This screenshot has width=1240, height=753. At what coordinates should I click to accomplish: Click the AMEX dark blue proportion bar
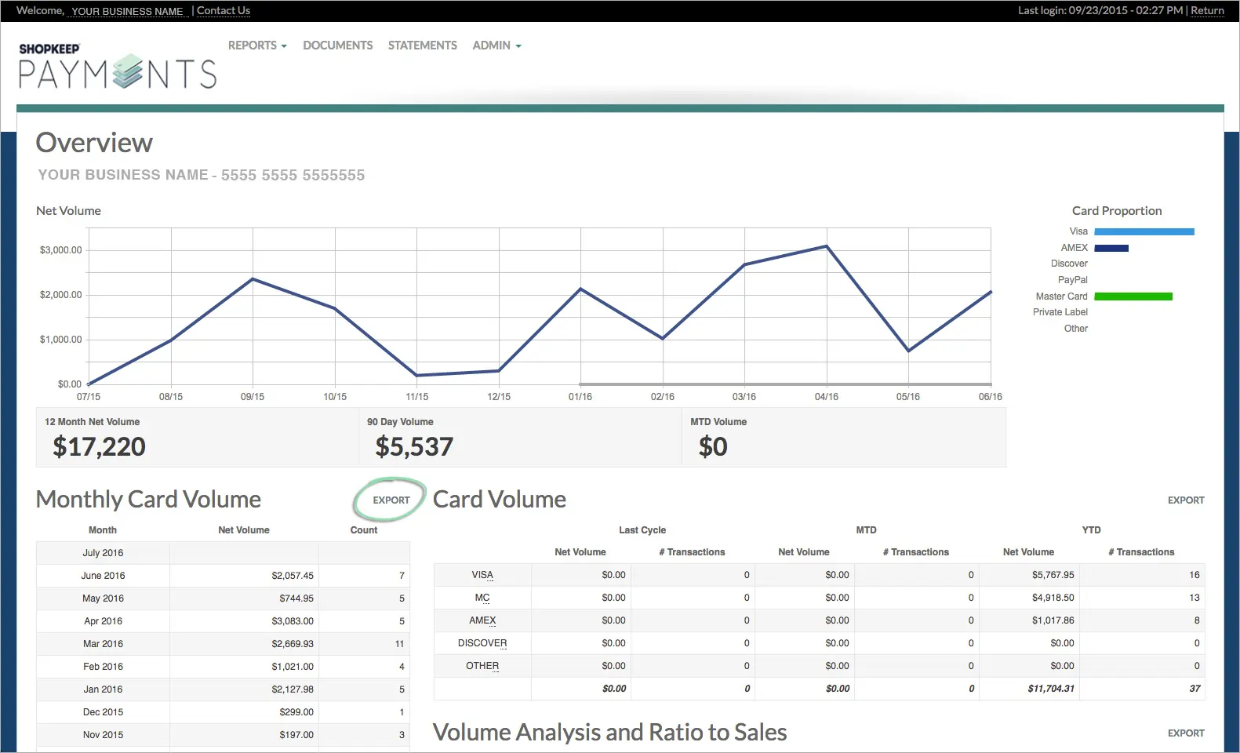pyautogui.click(x=1111, y=249)
